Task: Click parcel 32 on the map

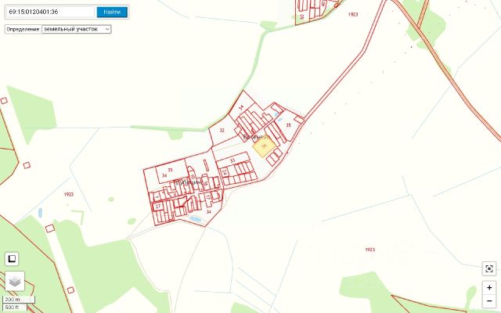Action: (222, 131)
